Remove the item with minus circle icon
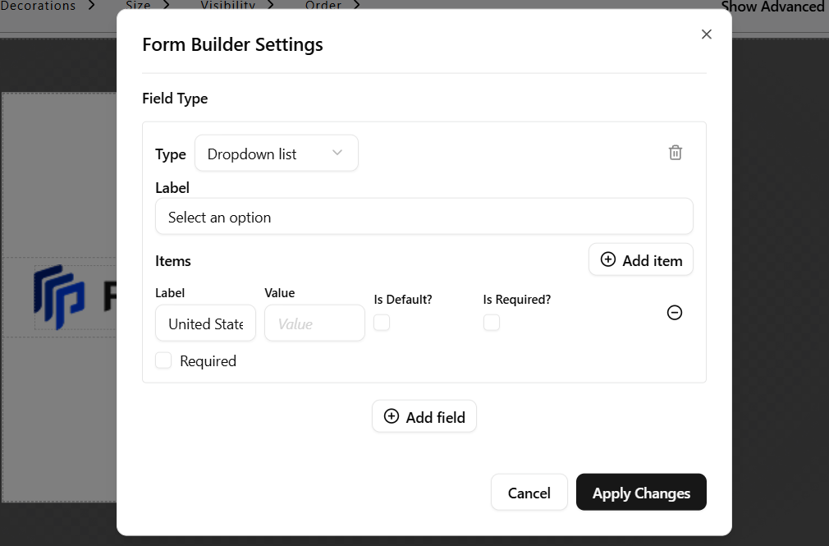 674,313
